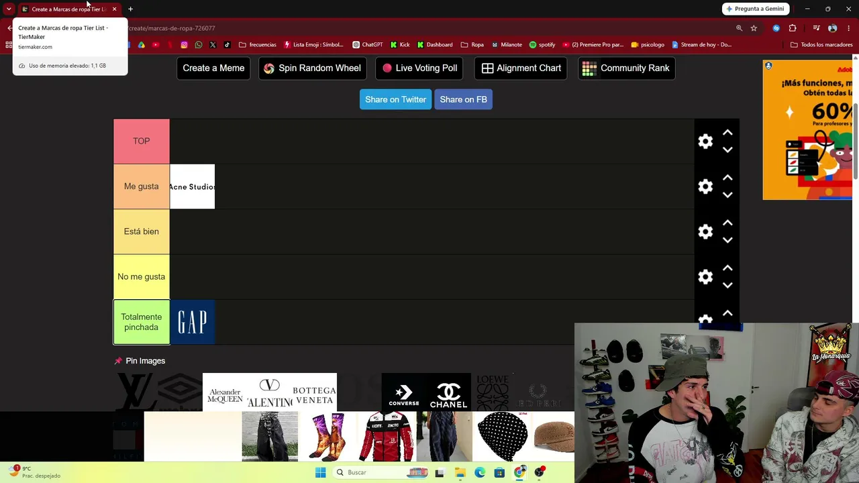Image resolution: width=859 pixels, height=483 pixels.
Task: Pick the GAP logo tile
Action: point(193,322)
